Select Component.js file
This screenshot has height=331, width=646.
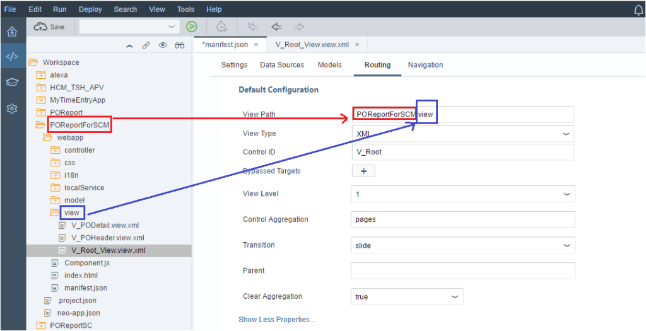[86, 263]
